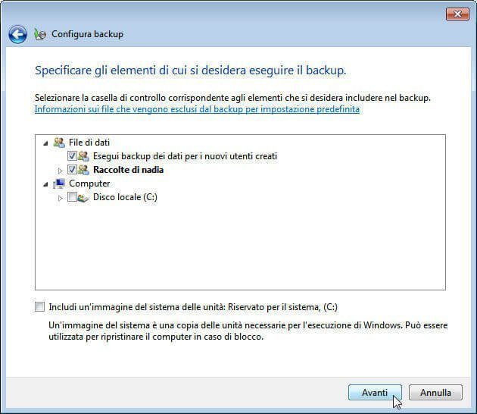The image size is (477, 414).
Task: Click the File di dati users icon
Action: pyautogui.click(x=59, y=143)
